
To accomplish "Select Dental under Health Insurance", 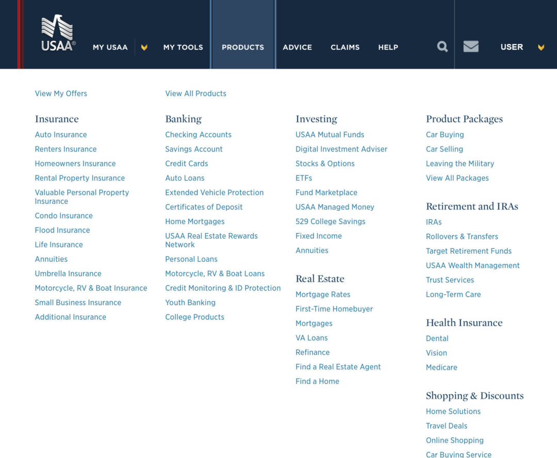I will (437, 338).
